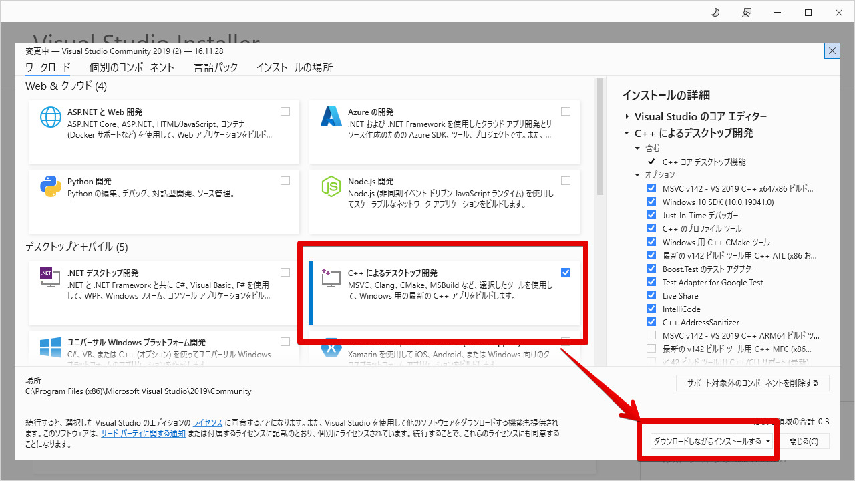Check the ASP.NET と Web 開発 workload checkbox
Image resolution: width=855 pixels, height=481 pixels.
coord(285,112)
